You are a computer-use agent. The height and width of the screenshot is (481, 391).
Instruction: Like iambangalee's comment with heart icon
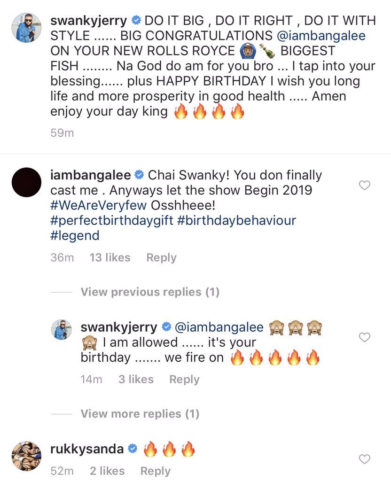pos(364,185)
